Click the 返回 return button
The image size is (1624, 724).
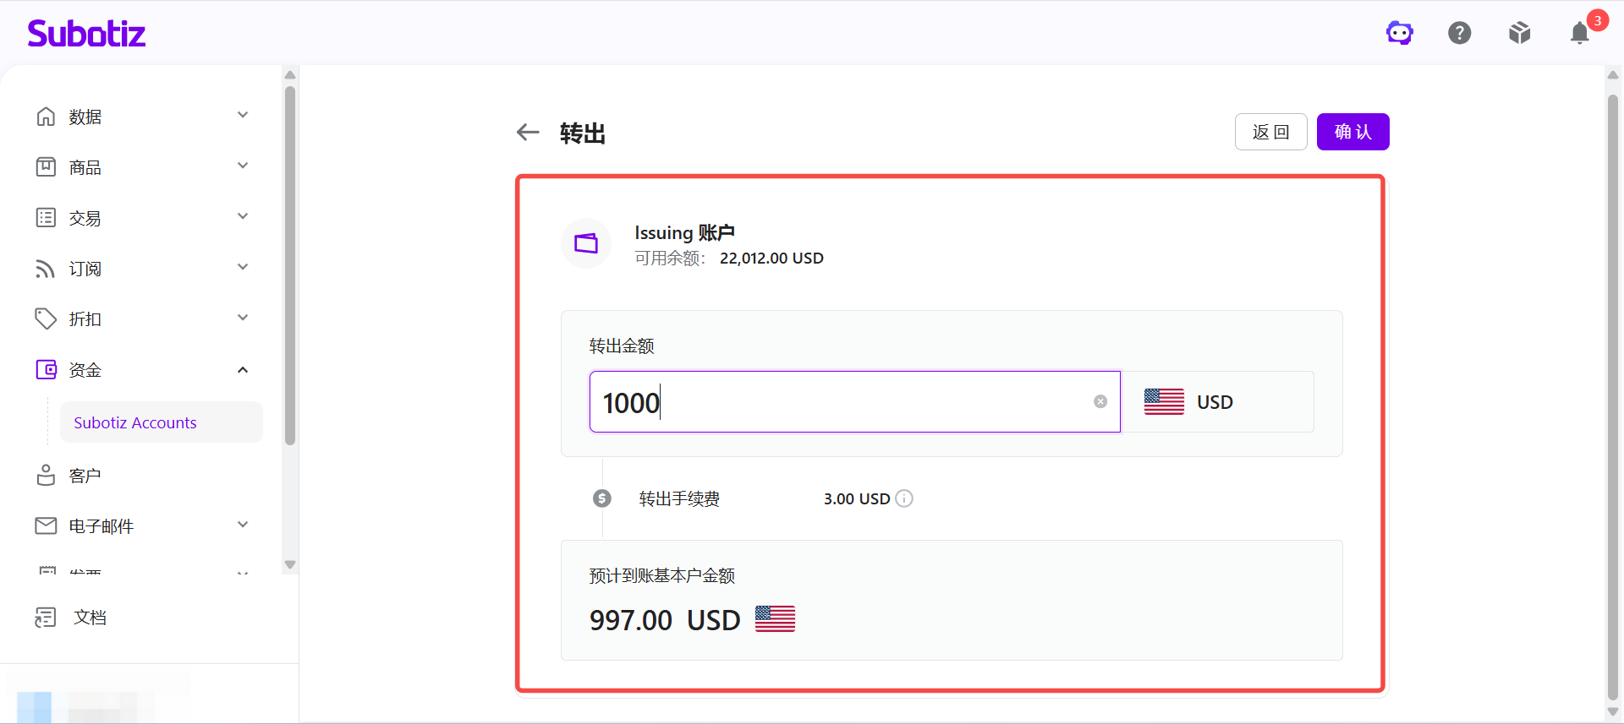1270,132
